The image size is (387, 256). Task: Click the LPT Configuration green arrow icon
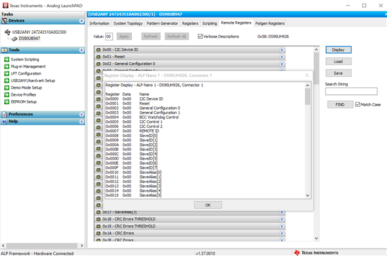(7, 74)
